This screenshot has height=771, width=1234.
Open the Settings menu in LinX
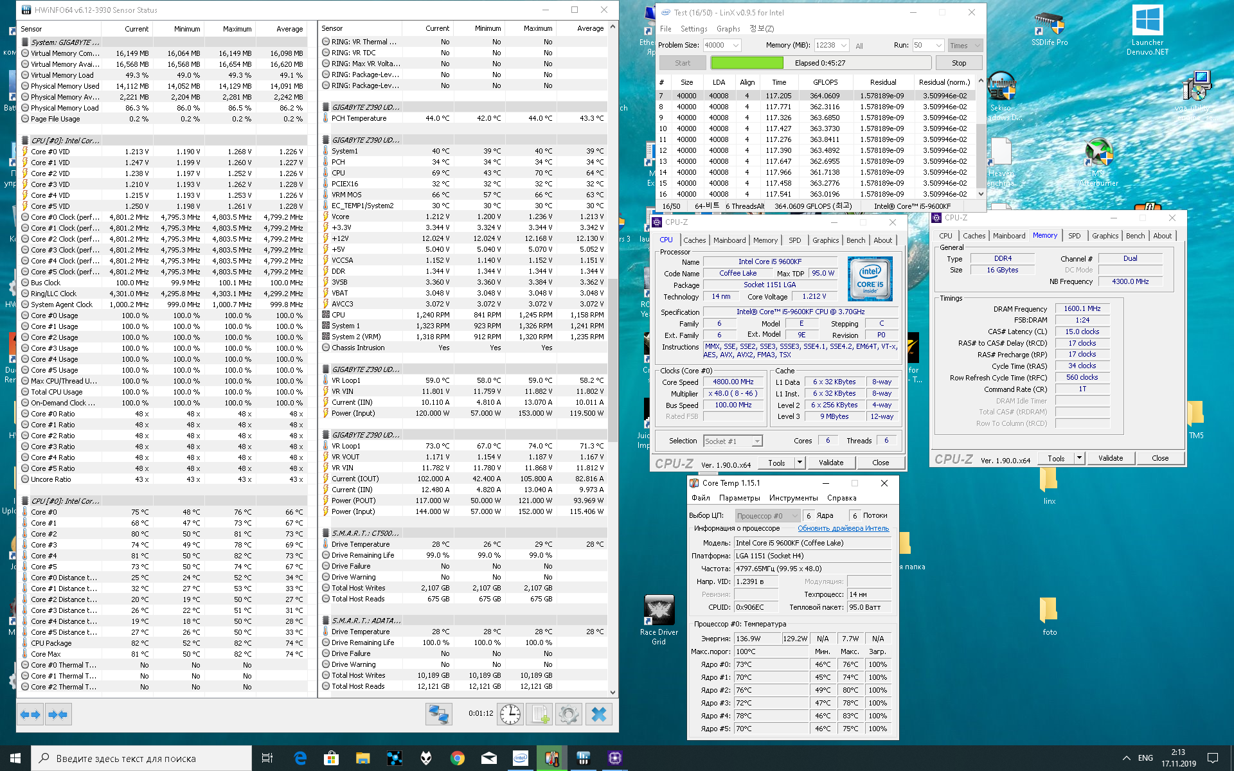point(693,29)
